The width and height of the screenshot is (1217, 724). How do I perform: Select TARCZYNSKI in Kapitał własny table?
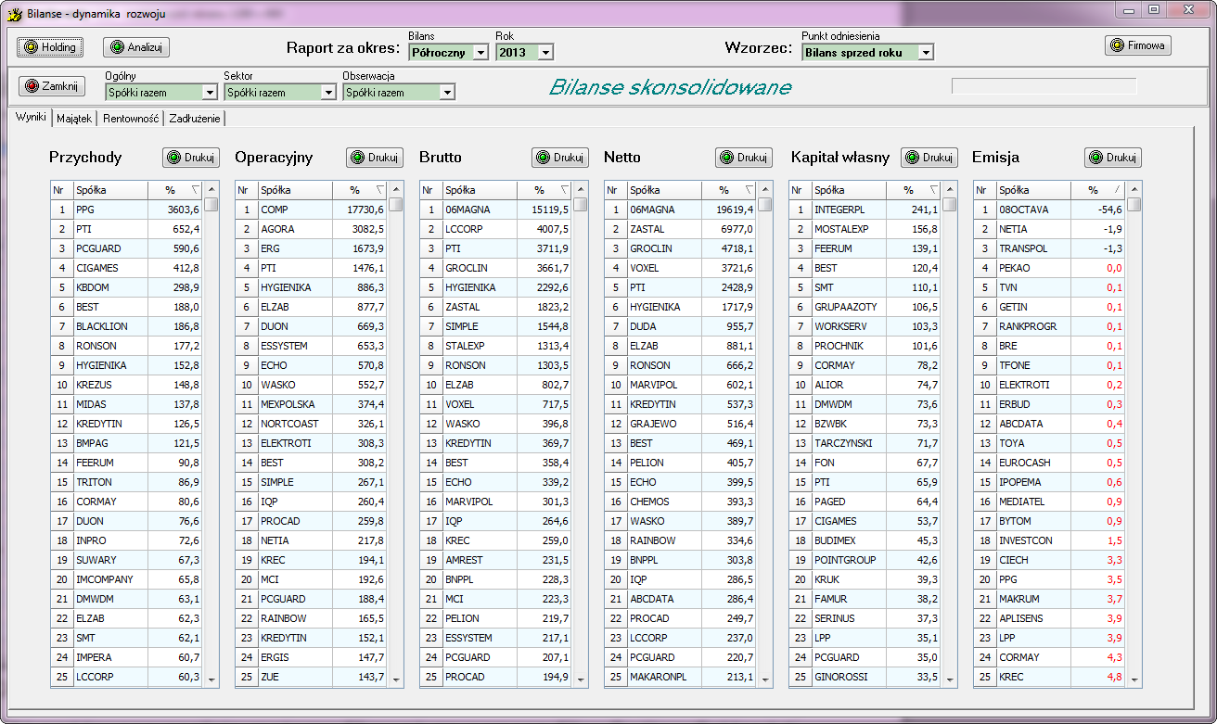[865, 443]
